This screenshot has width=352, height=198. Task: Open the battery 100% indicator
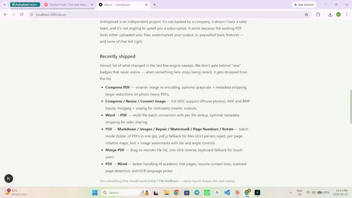[x=323, y=193]
